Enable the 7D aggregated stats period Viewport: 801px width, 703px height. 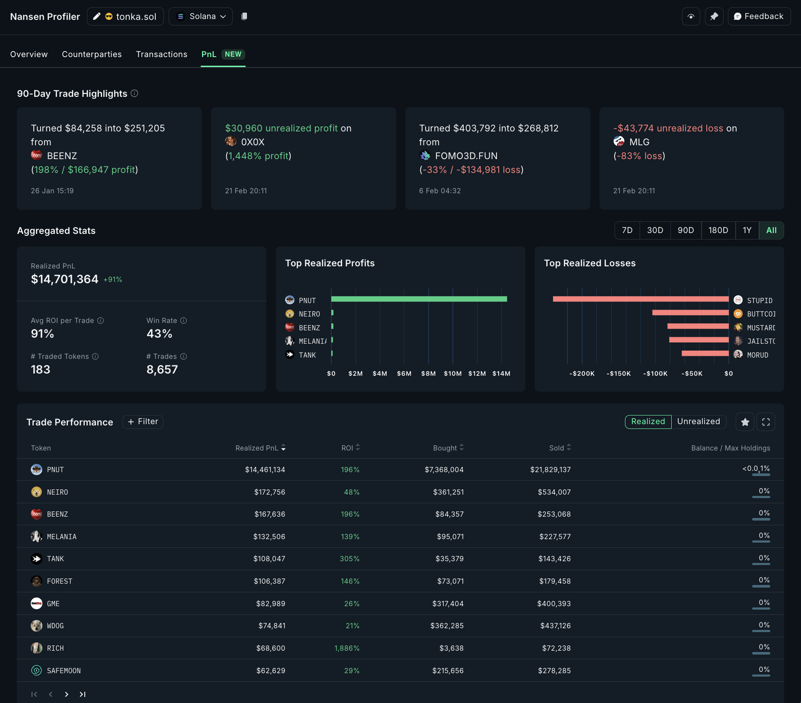(x=627, y=230)
